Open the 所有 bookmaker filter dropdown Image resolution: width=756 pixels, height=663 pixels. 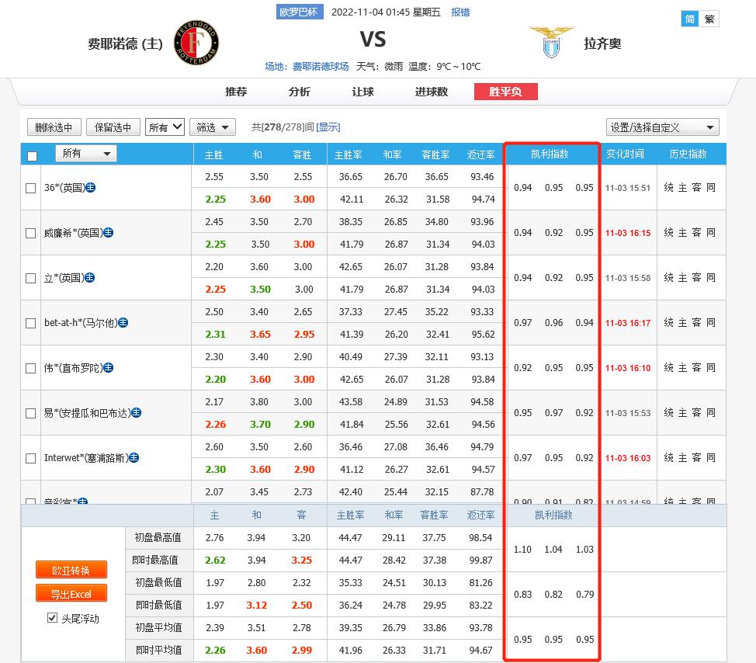[85, 153]
